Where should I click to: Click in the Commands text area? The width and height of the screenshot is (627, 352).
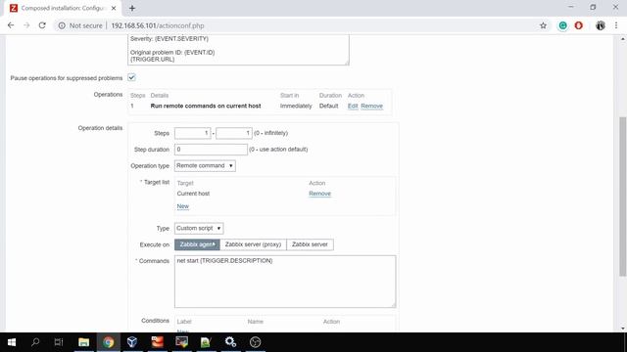[x=285, y=282]
